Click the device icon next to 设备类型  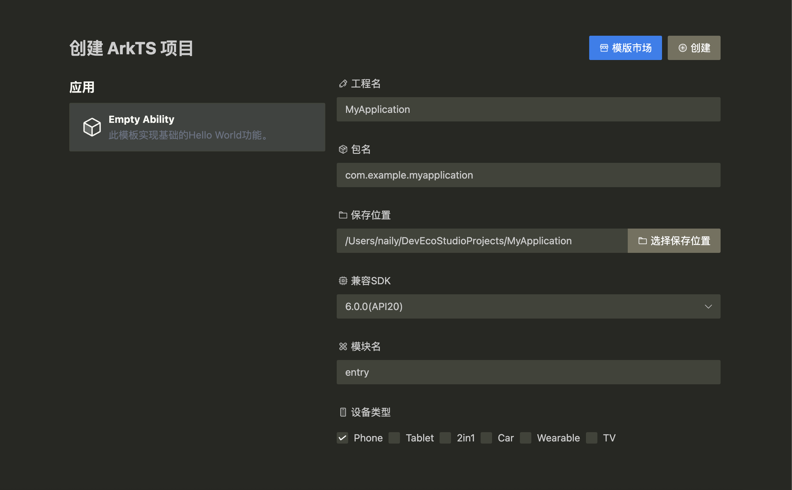coord(343,412)
